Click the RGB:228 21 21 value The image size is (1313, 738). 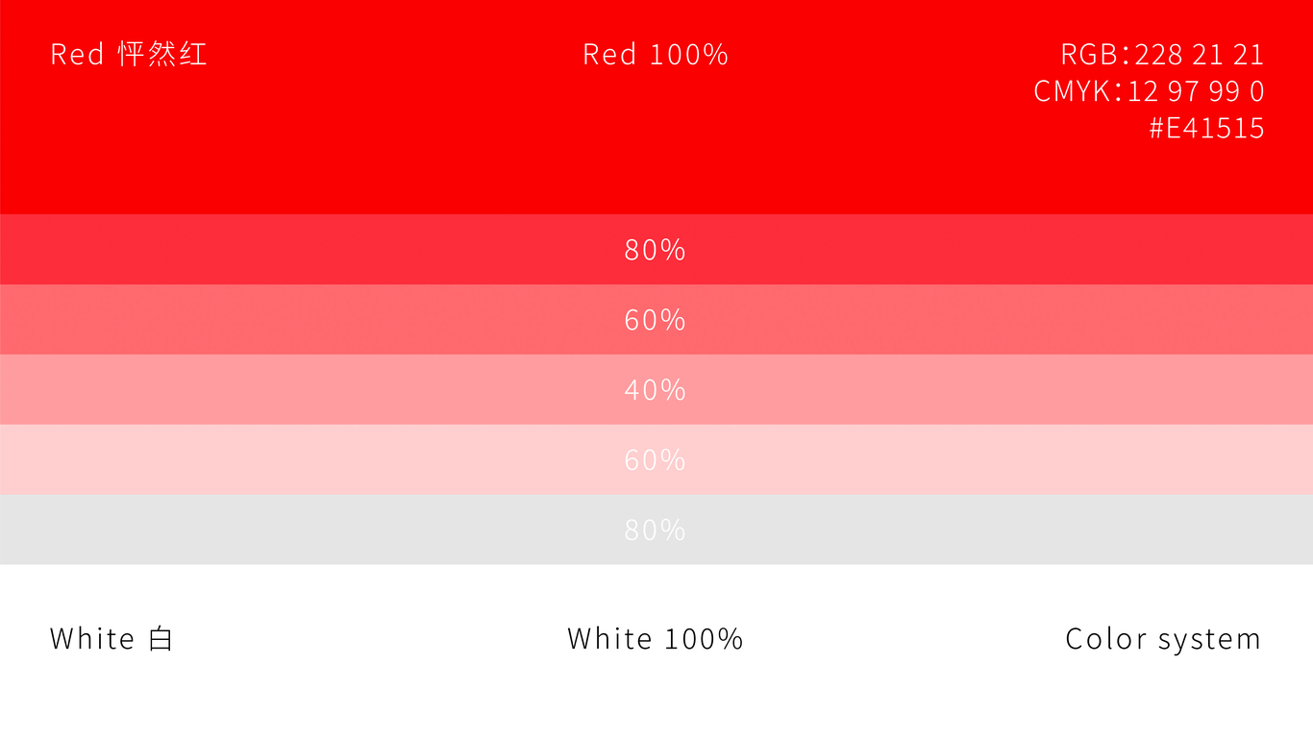point(1162,54)
